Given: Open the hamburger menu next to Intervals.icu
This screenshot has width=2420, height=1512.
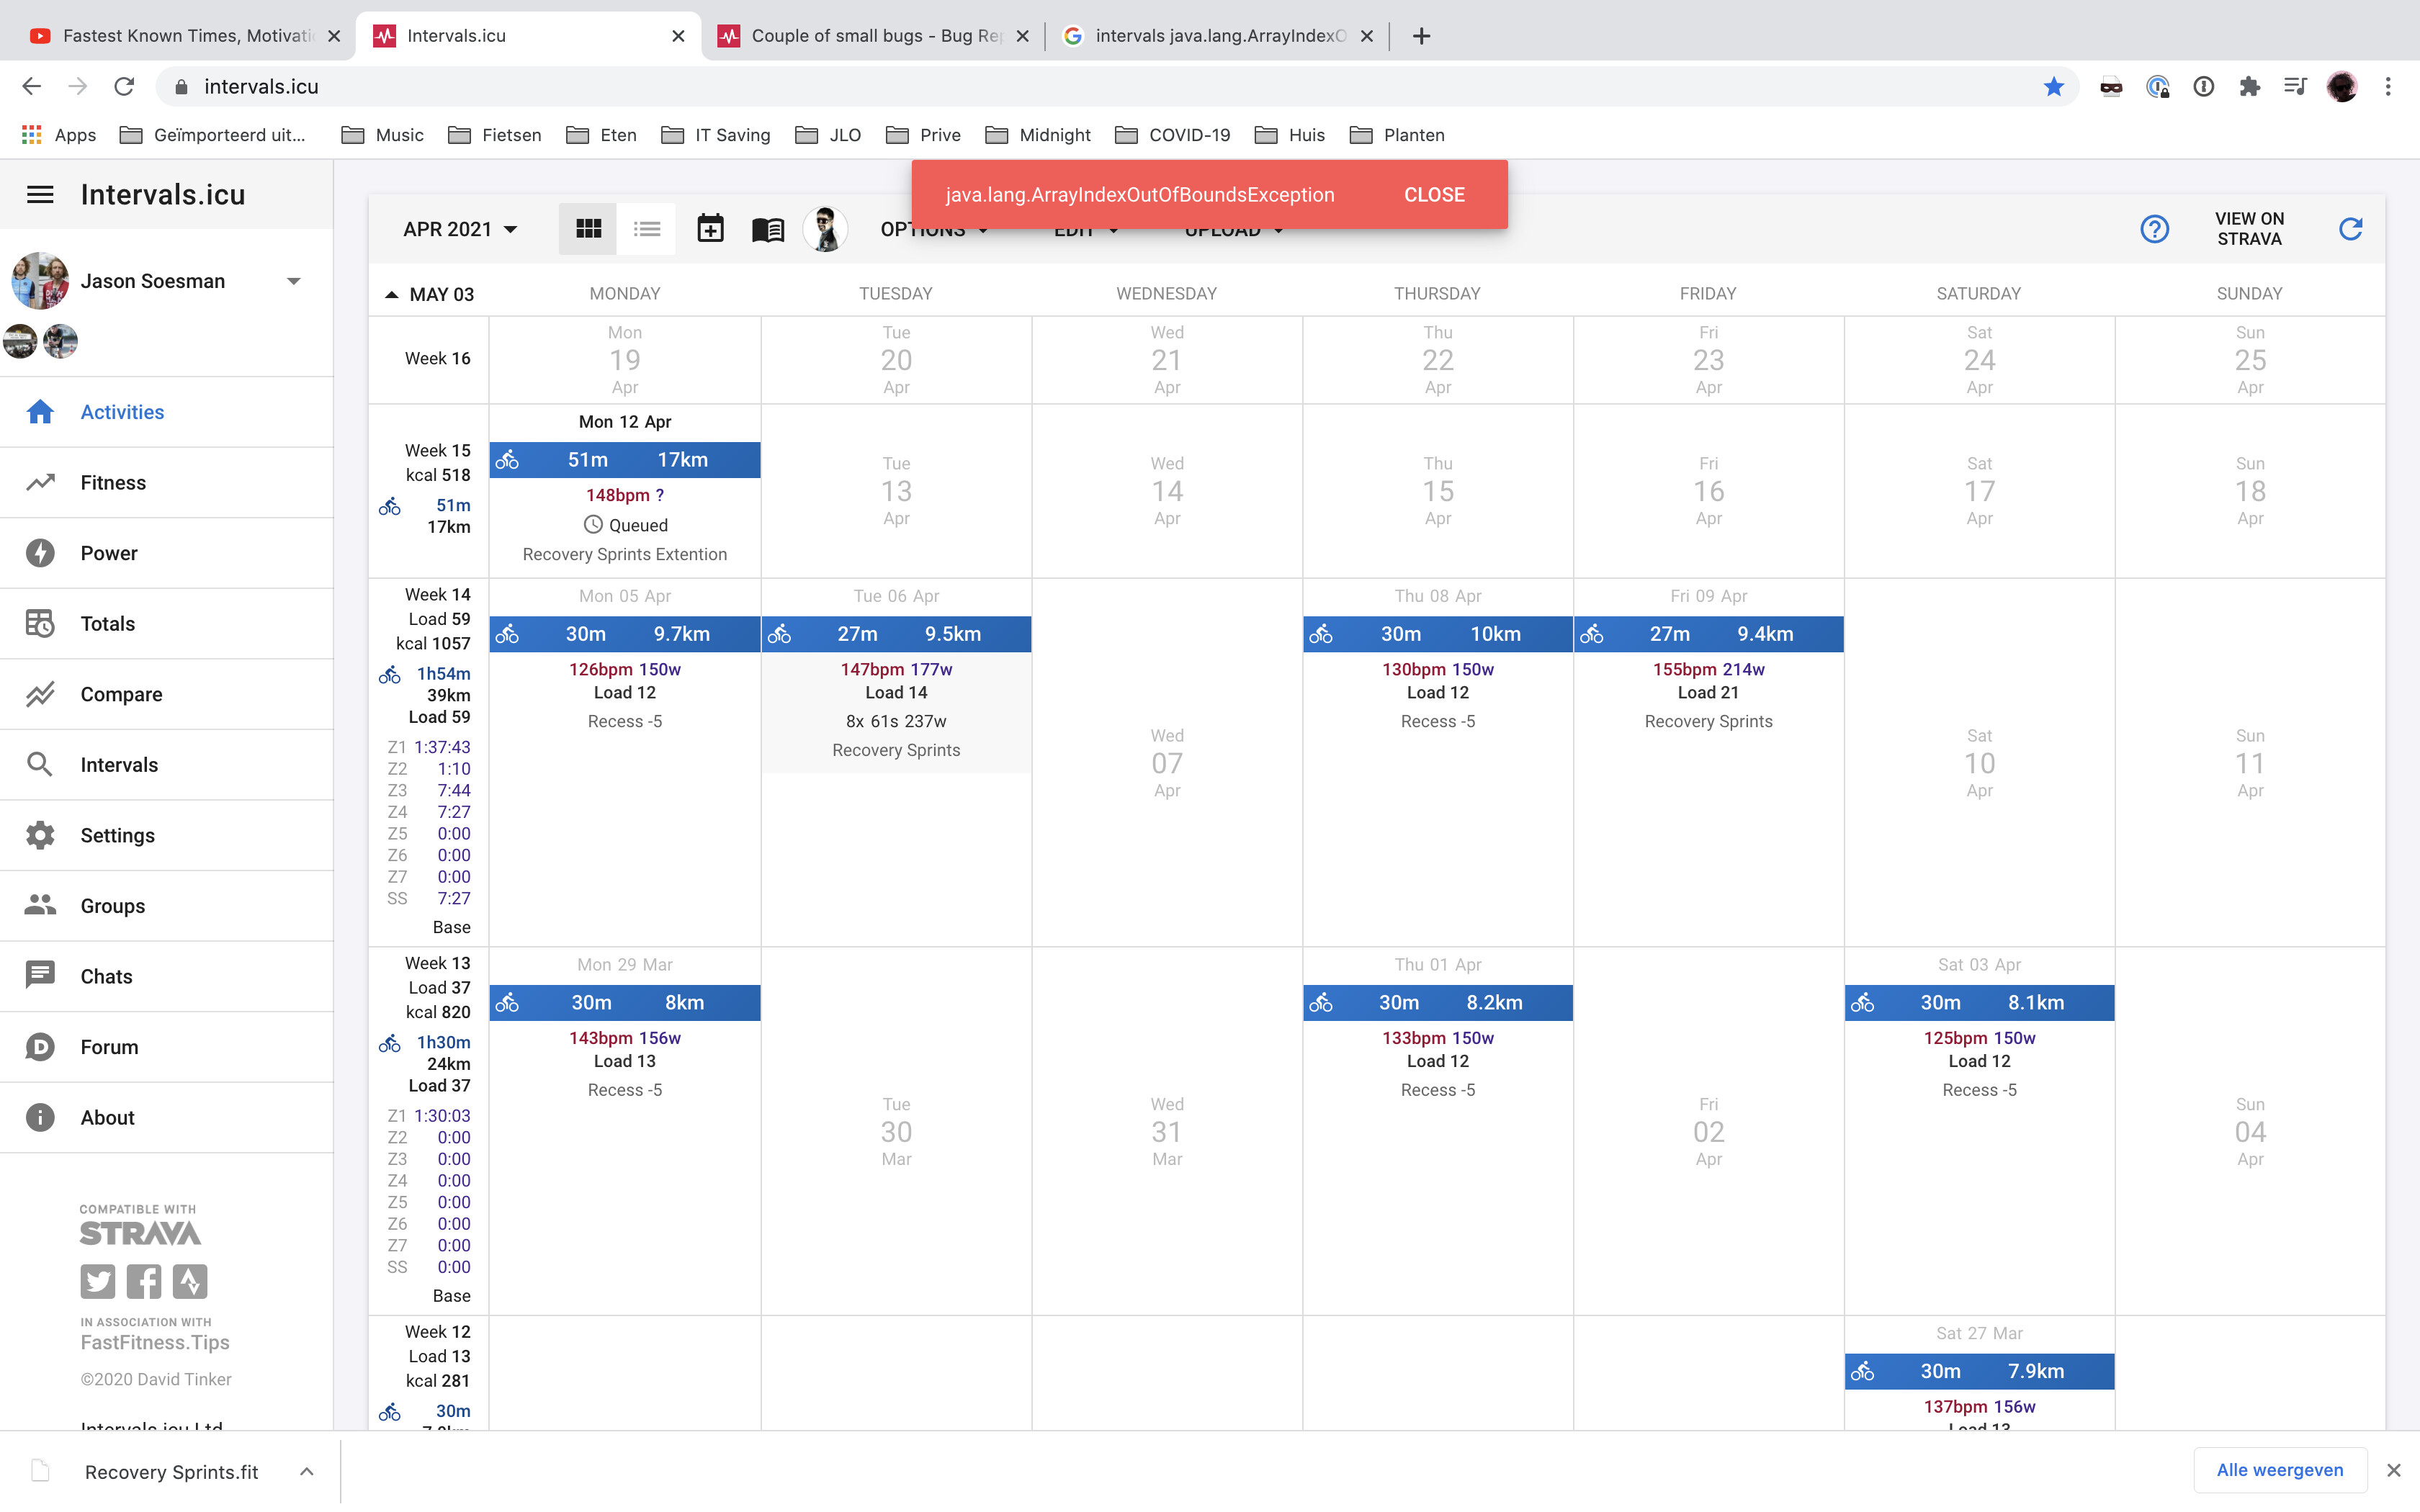Looking at the screenshot, I should (x=40, y=194).
